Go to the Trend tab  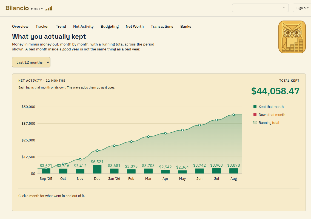point(61,26)
